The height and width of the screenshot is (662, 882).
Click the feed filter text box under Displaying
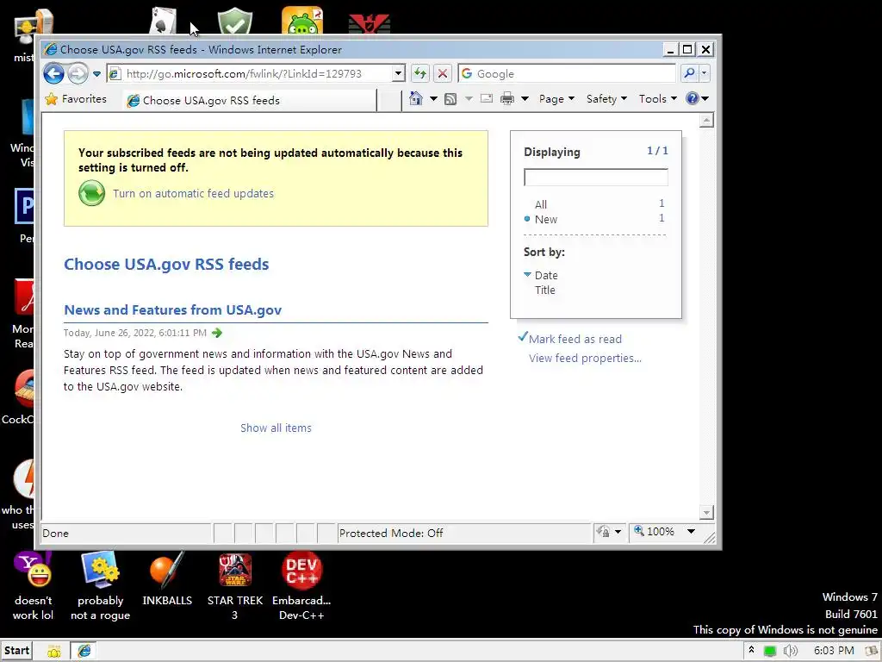pyautogui.click(x=596, y=178)
